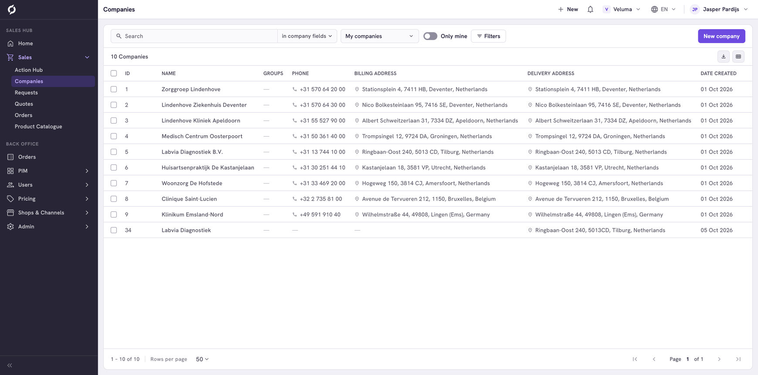Viewport: 758px width, 375px height.
Task: Change rows per page from 50
Action: click(x=202, y=359)
